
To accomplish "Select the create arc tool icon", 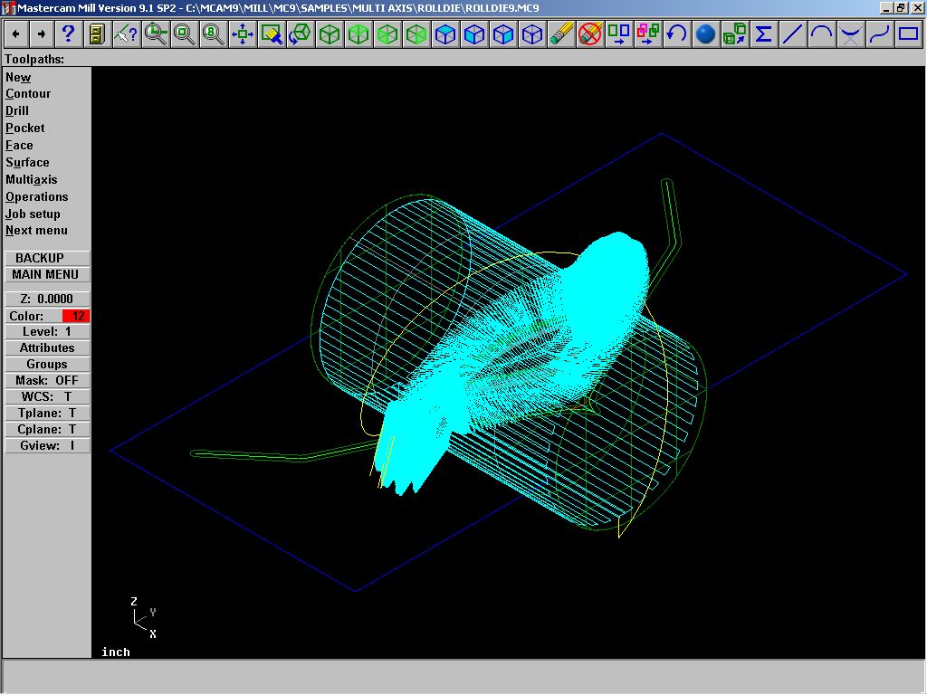I will click(822, 34).
